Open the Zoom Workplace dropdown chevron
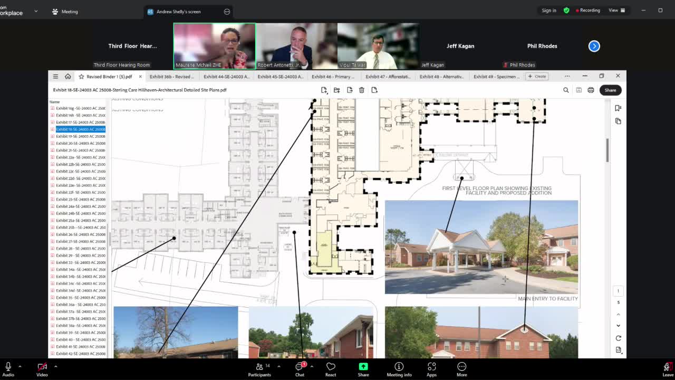675x380 pixels. [36, 11]
